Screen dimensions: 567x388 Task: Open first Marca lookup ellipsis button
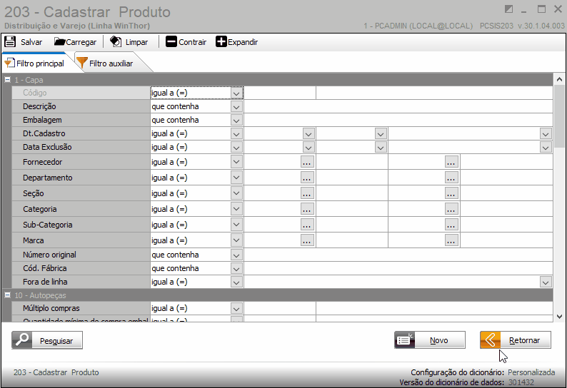click(x=307, y=240)
